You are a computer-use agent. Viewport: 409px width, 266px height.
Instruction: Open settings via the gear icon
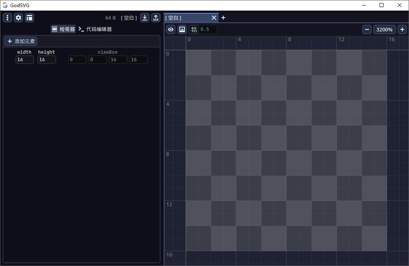[18, 18]
